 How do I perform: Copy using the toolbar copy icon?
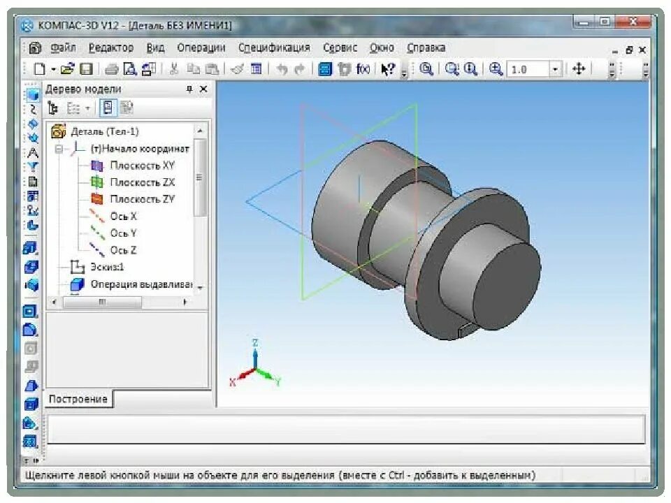coord(194,69)
